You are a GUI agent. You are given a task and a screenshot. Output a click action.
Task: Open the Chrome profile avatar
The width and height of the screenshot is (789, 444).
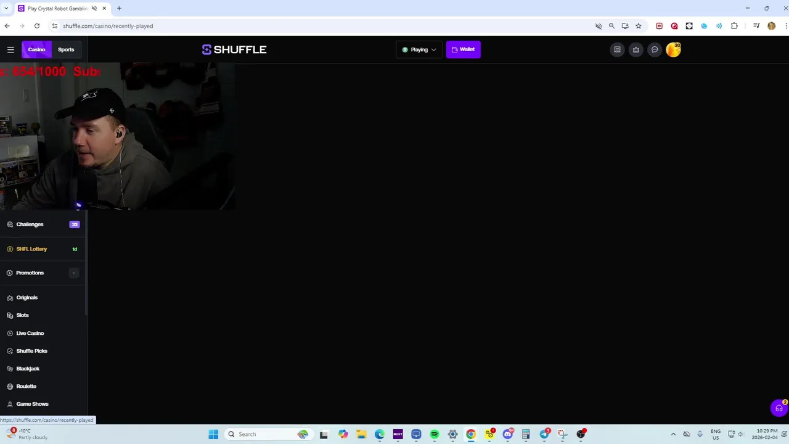[771, 26]
